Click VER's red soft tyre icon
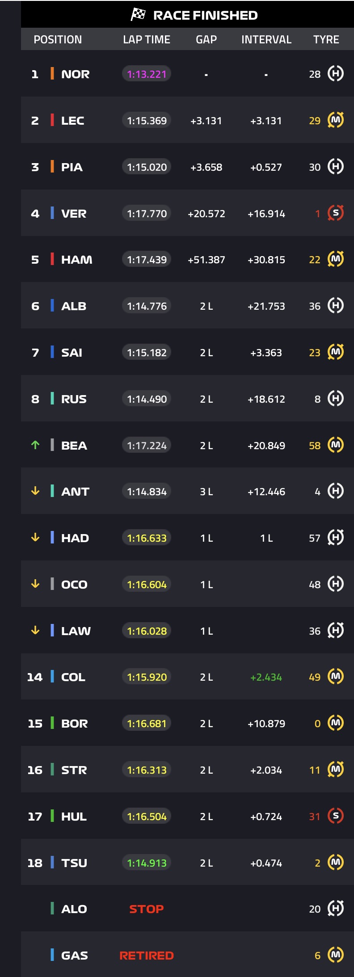The height and width of the screenshot is (977, 354). pos(336,213)
